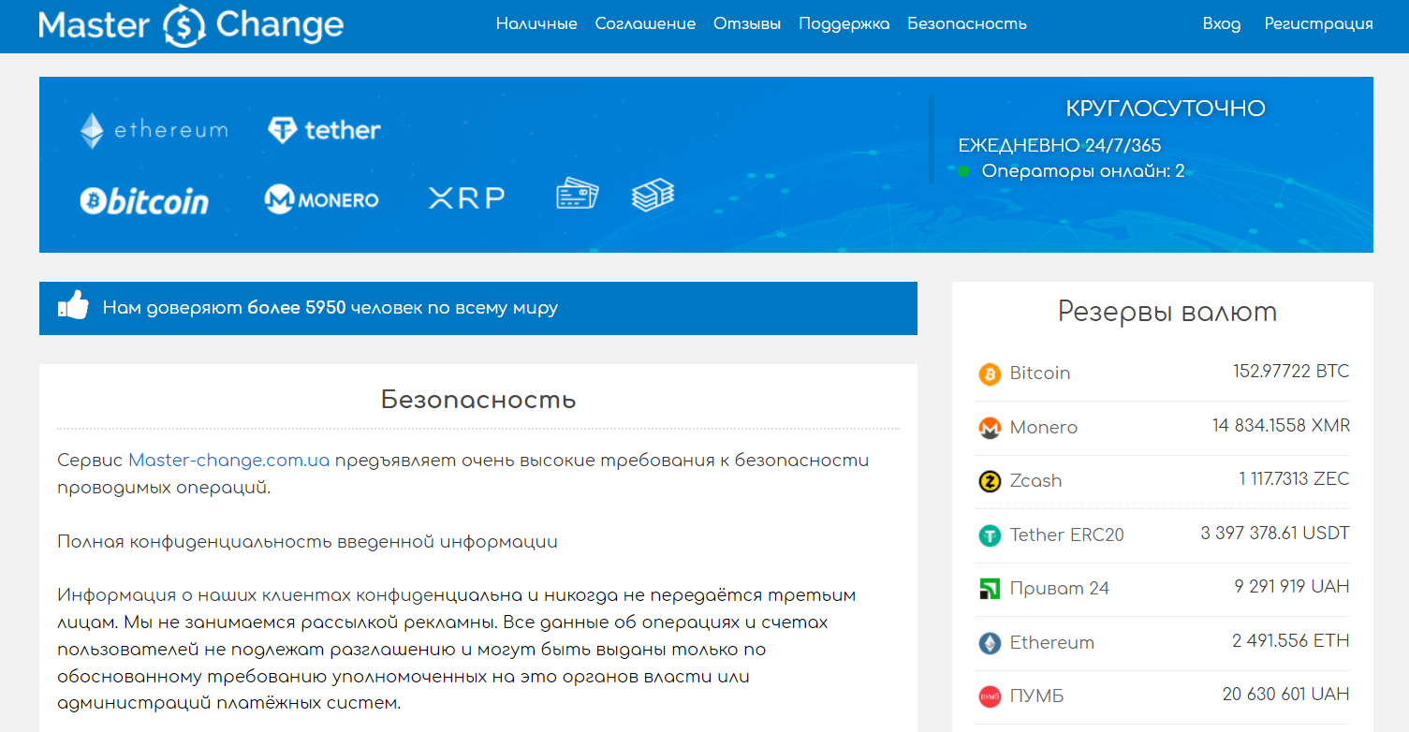The image size is (1409, 732).
Task: Click the XRP banner logo
Action: [x=466, y=198]
